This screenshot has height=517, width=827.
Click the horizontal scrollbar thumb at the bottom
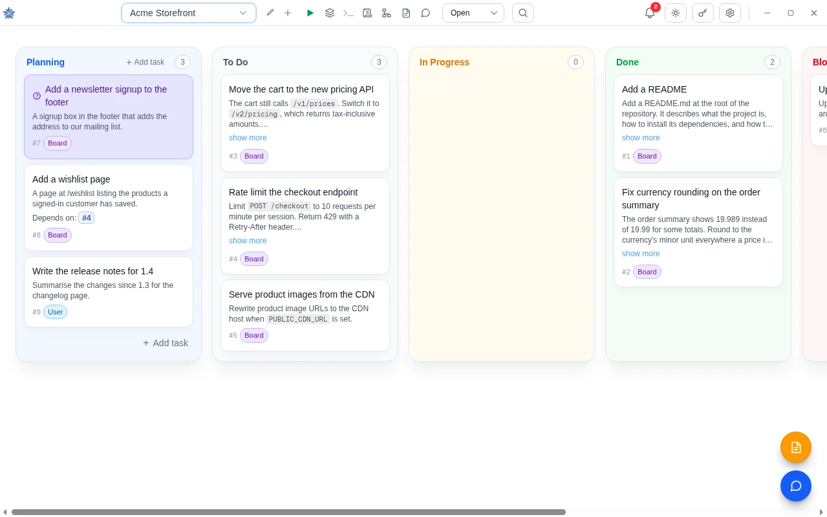288,512
